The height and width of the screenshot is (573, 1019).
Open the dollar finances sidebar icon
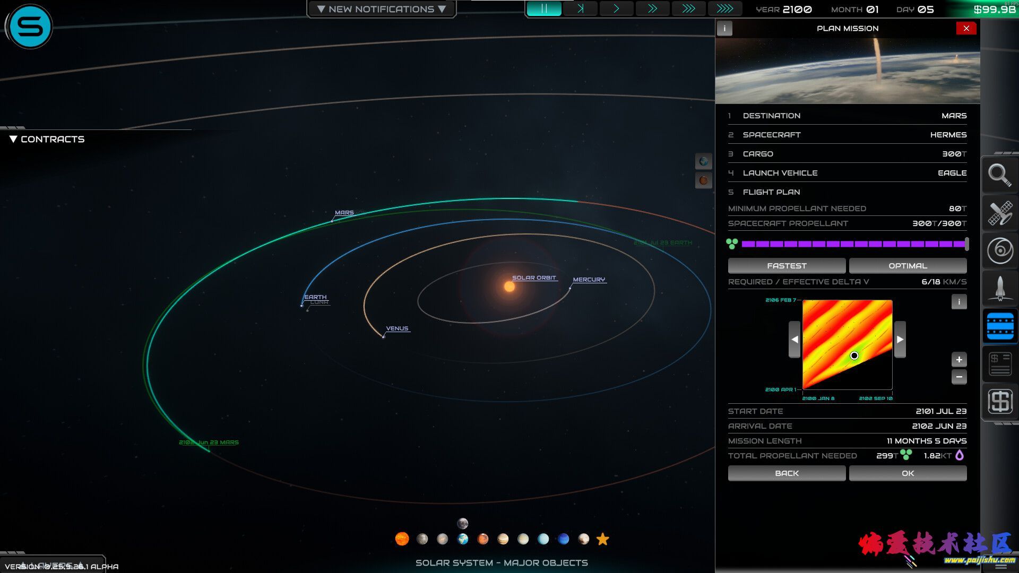coord(1000,402)
